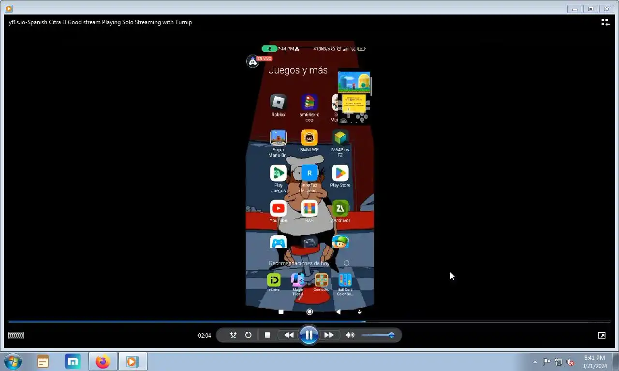Viewport: 619px width, 371px height.
Task: Click the status icon left of seek controls
Action: click(16, 335)
